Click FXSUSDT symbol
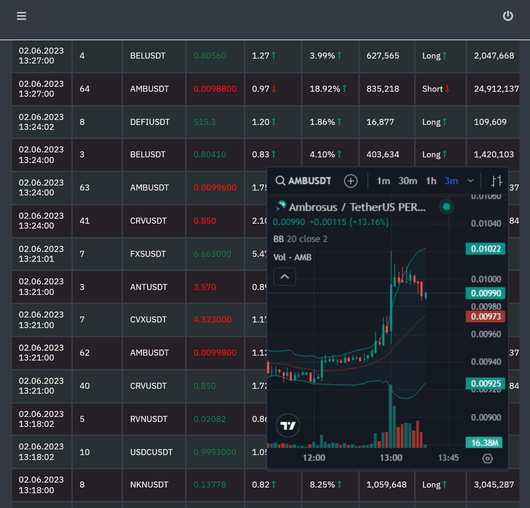530x508 pixels. tap(148, 254)
